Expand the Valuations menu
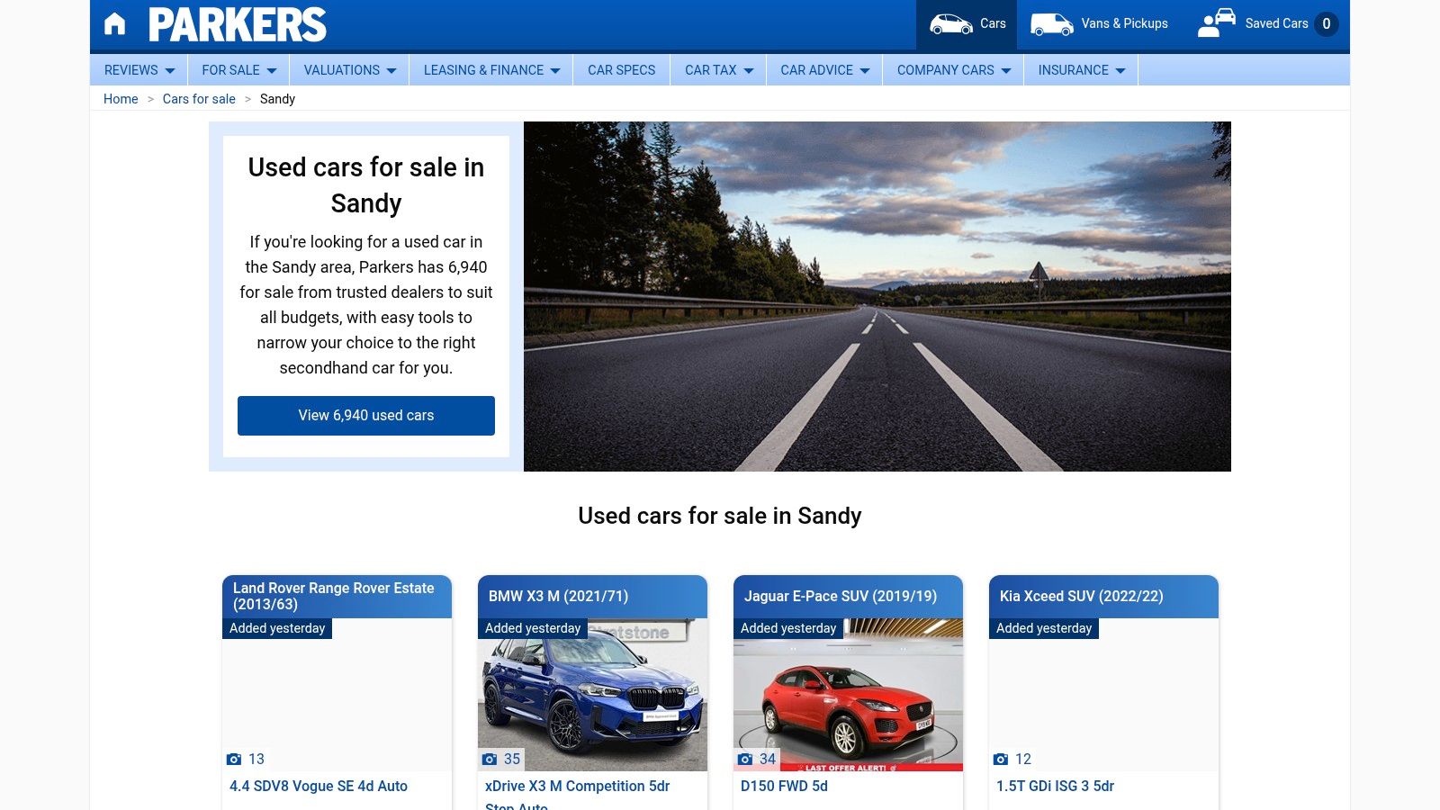The height and width of the screenshot is (810, 1440). (349, 70)
